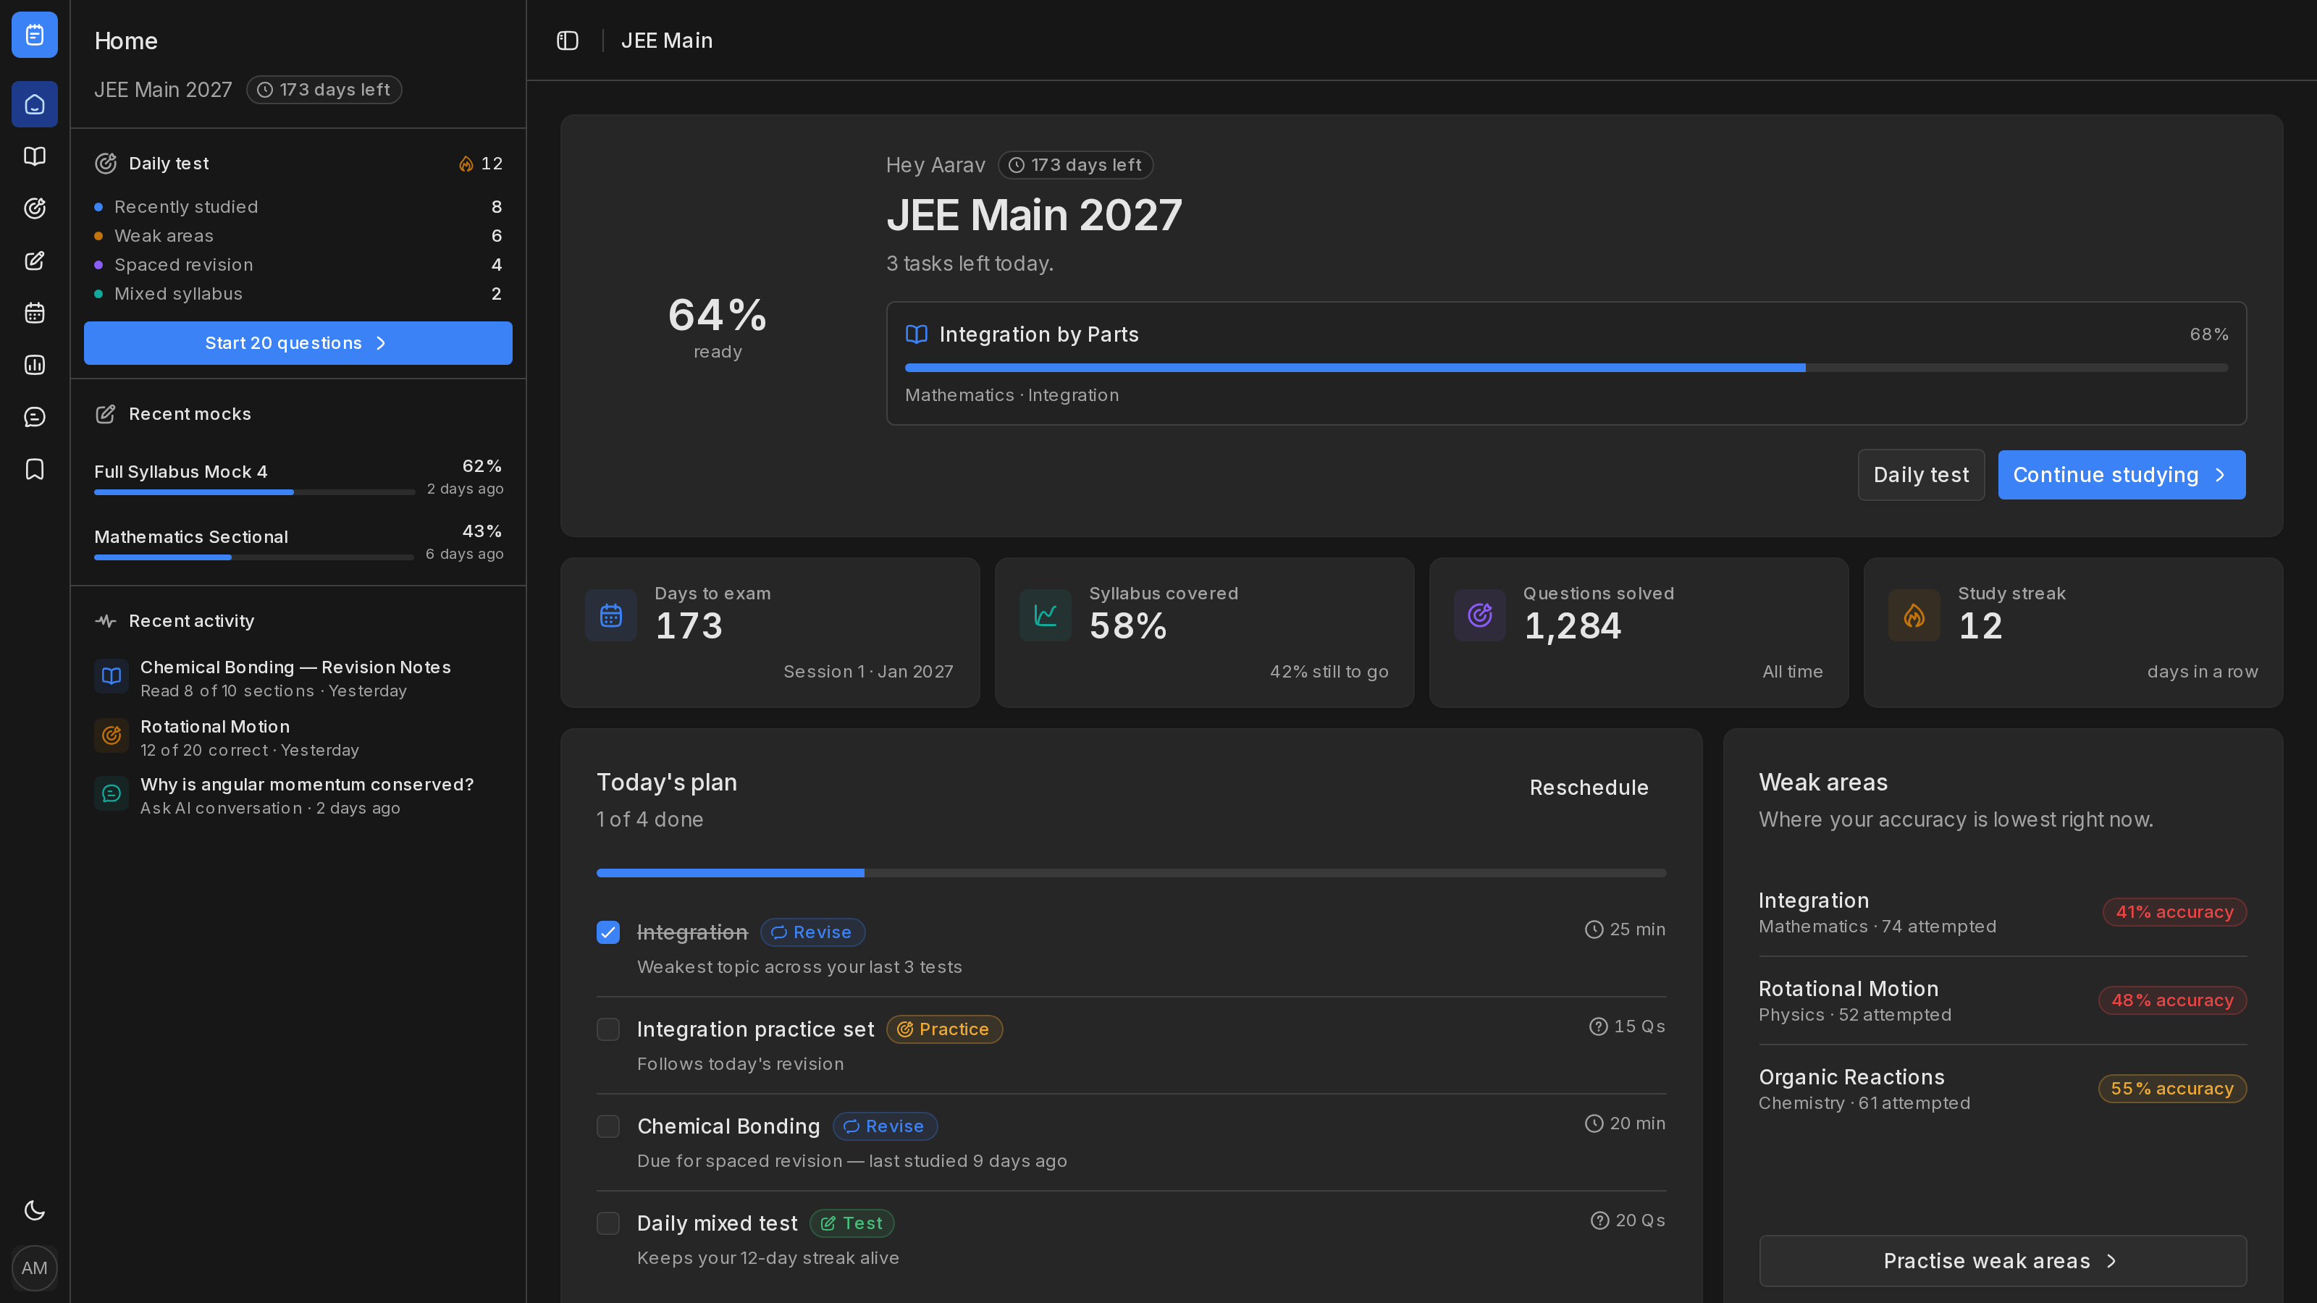Click the Chemical Bonding book icon

(x=112, y=676)
